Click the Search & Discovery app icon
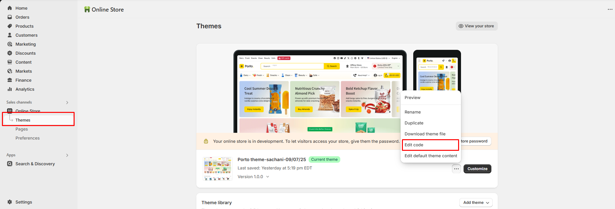The image size is (615, 209). point(10,164)
